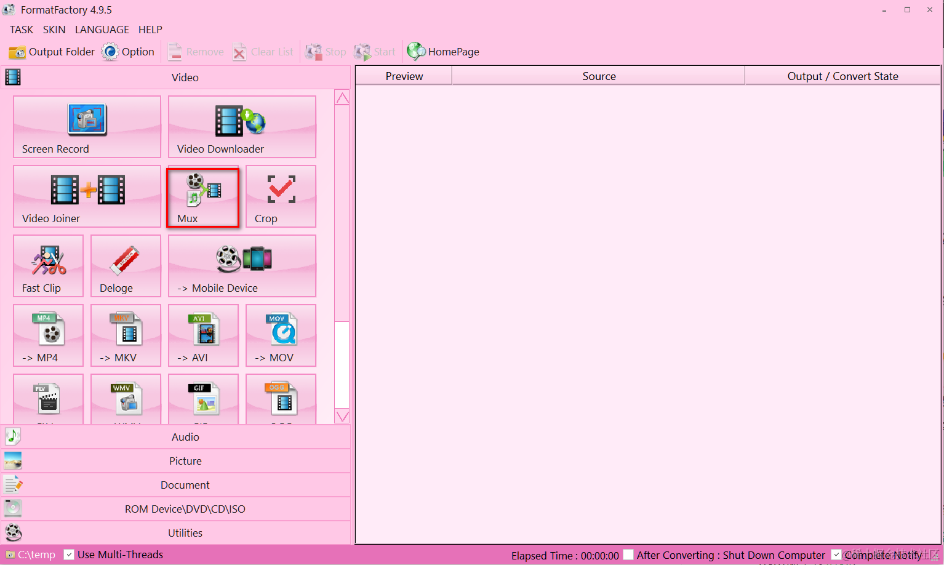
Task: Click the Output / Convert State header
Action: click(x=842, y=76)
